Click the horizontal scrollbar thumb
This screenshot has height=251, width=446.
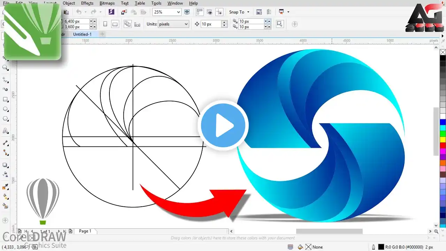coord(329,231)
